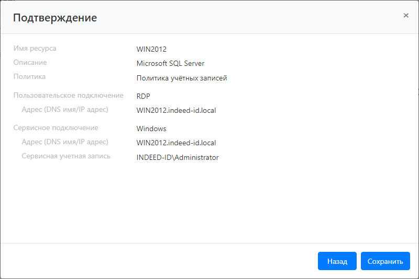Click the Политика учётных записей value
The height and width of the screenshot is (279, 419).
[181, 78]
